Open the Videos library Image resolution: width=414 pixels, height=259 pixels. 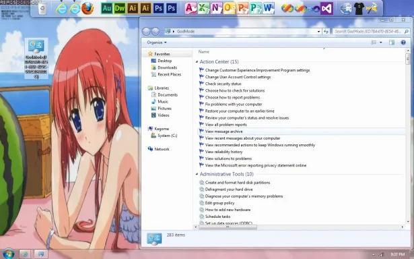pyautogui.click(x=164, y=115)
